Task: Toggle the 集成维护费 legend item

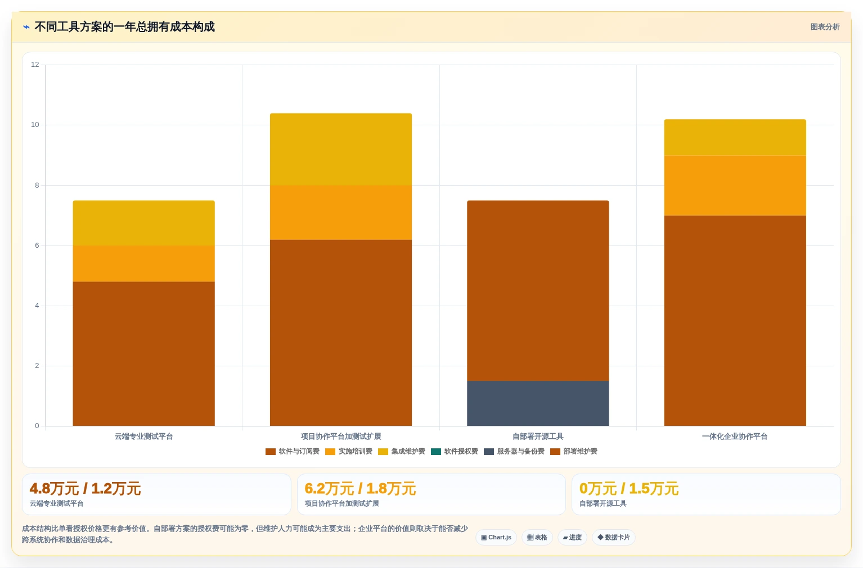Action: (402, 452)
